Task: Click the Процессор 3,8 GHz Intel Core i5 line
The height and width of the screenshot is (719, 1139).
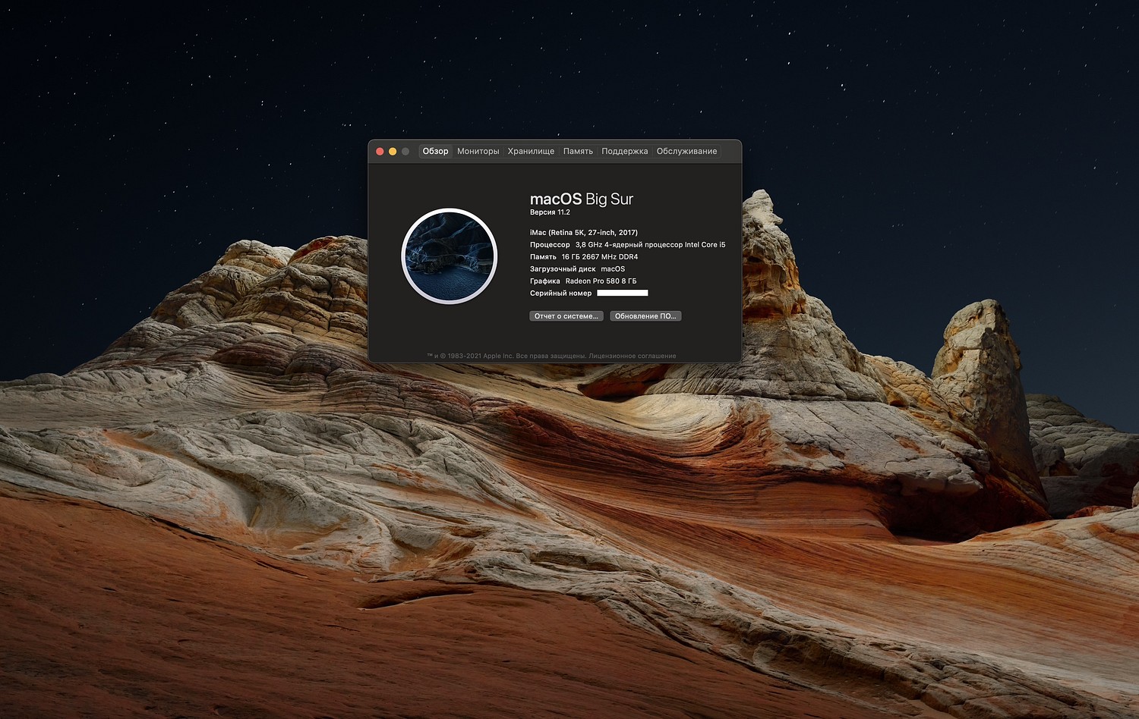Action: 628,245
